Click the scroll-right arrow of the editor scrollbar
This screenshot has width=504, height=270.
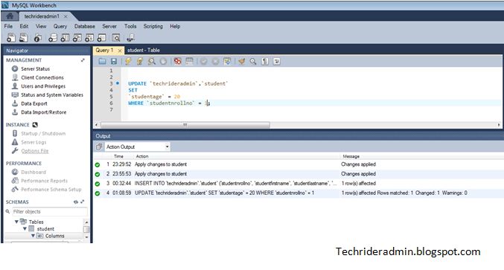(x=499, y=124)
